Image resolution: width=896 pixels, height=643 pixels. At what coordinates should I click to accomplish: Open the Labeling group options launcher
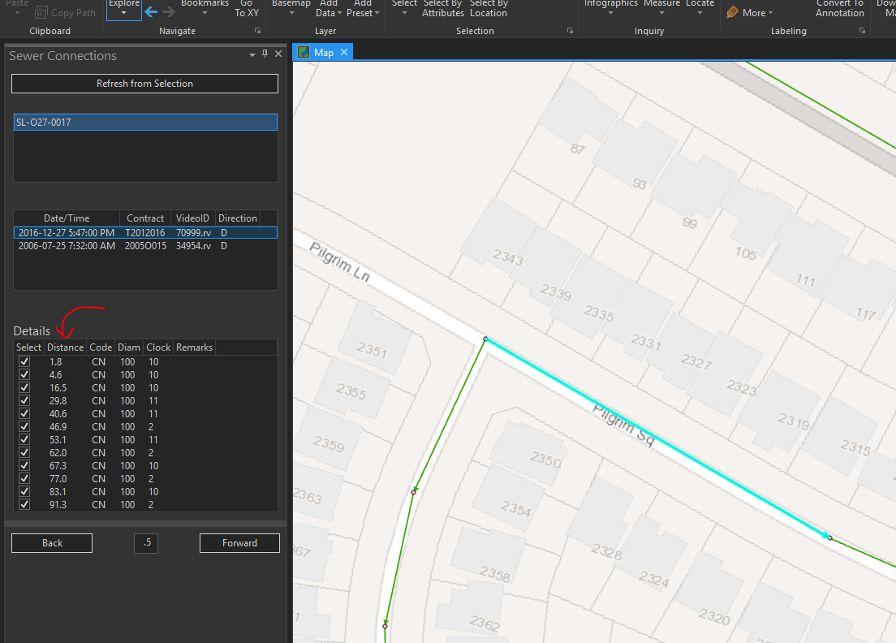pyautogui.click(x=862, y=31)
